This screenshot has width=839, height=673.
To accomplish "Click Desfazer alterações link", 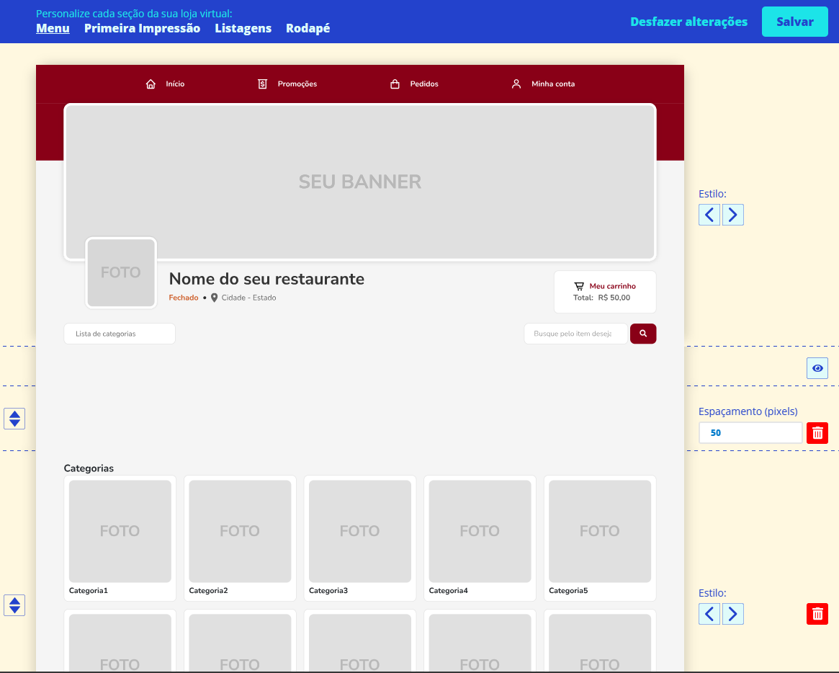I will coord(688,22).
